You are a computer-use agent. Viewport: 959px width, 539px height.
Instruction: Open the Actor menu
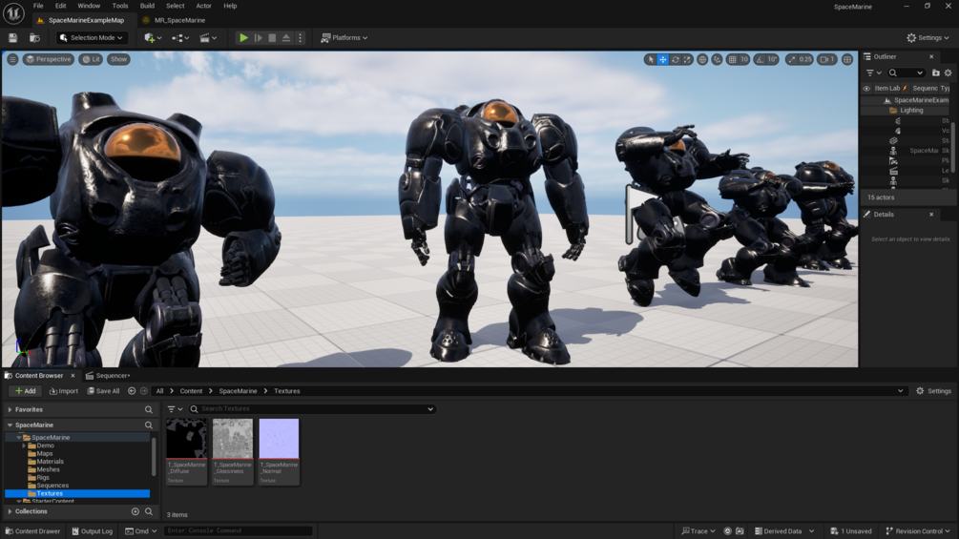tap(203, 6)
